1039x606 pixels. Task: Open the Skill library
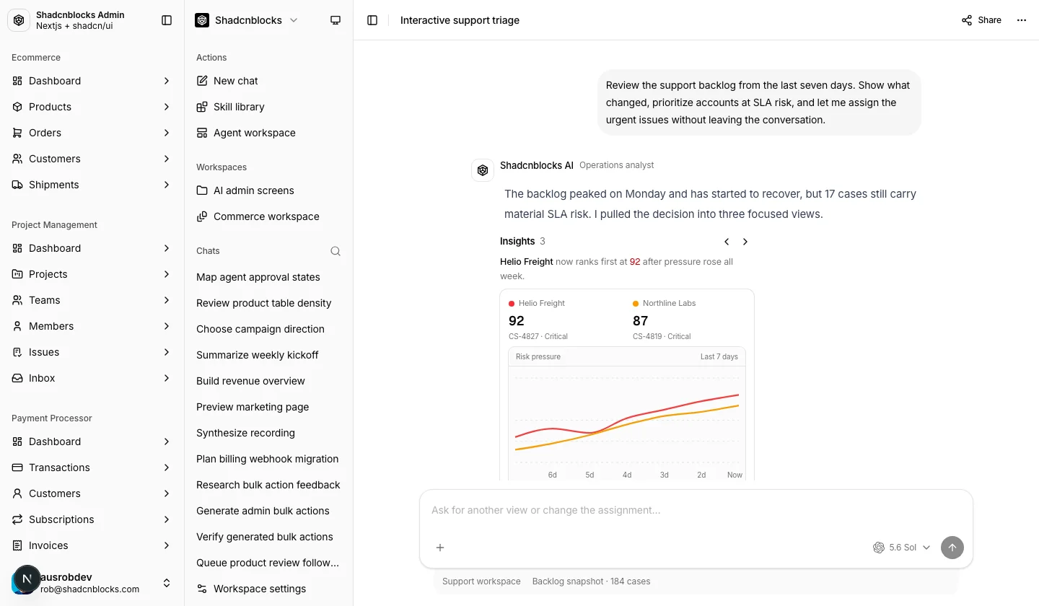(268, 107)
